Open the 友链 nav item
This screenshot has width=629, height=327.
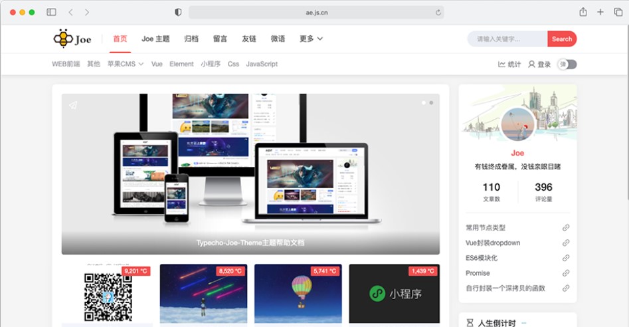click(x=249, y=39)
